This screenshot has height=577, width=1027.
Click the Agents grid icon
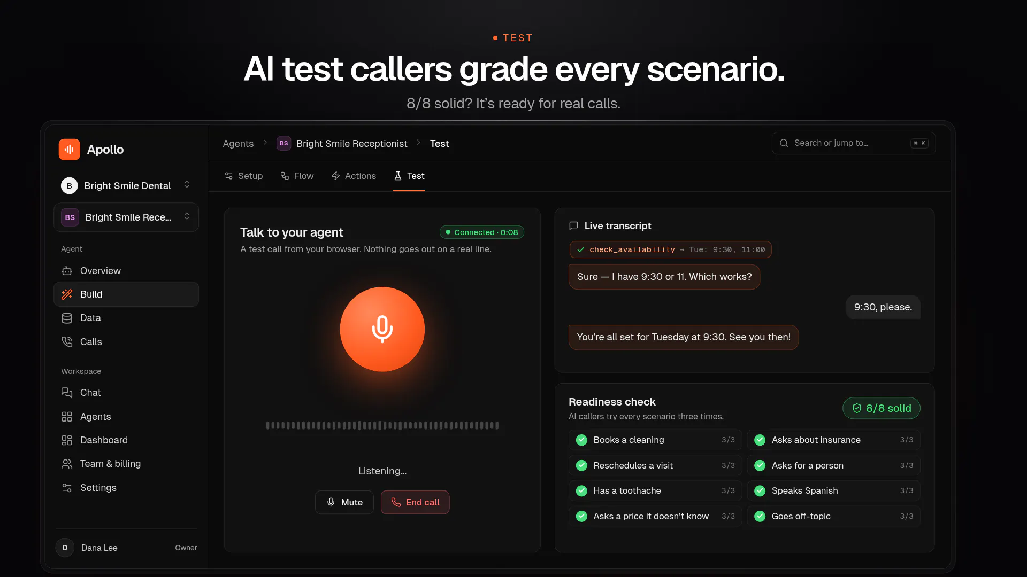[67, 417]
